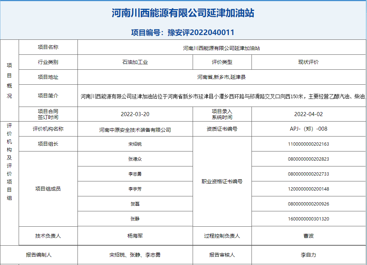This screenshot has width=367, height=265.
Task: Select 河南中原安全技术装备有限公司 cell
Action: click(x=135, y=129)
